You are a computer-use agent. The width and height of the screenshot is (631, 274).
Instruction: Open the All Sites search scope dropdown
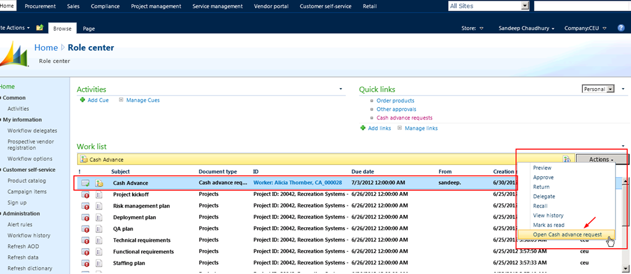click(x=525, y=6)
